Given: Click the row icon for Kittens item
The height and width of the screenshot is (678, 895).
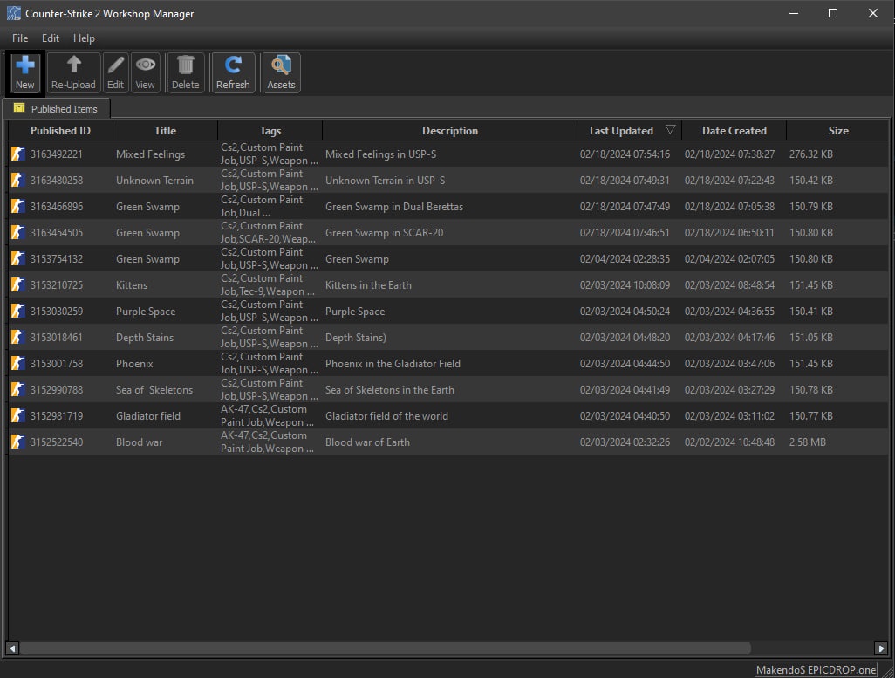Looking at the screenshot, I should 17,285.
